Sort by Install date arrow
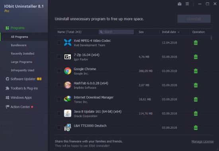The width and height of the screenshot is (219, 151). click(x=178, y=32)
